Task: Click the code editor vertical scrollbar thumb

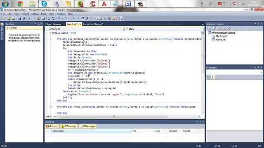Action: click(x=203, y=56)
